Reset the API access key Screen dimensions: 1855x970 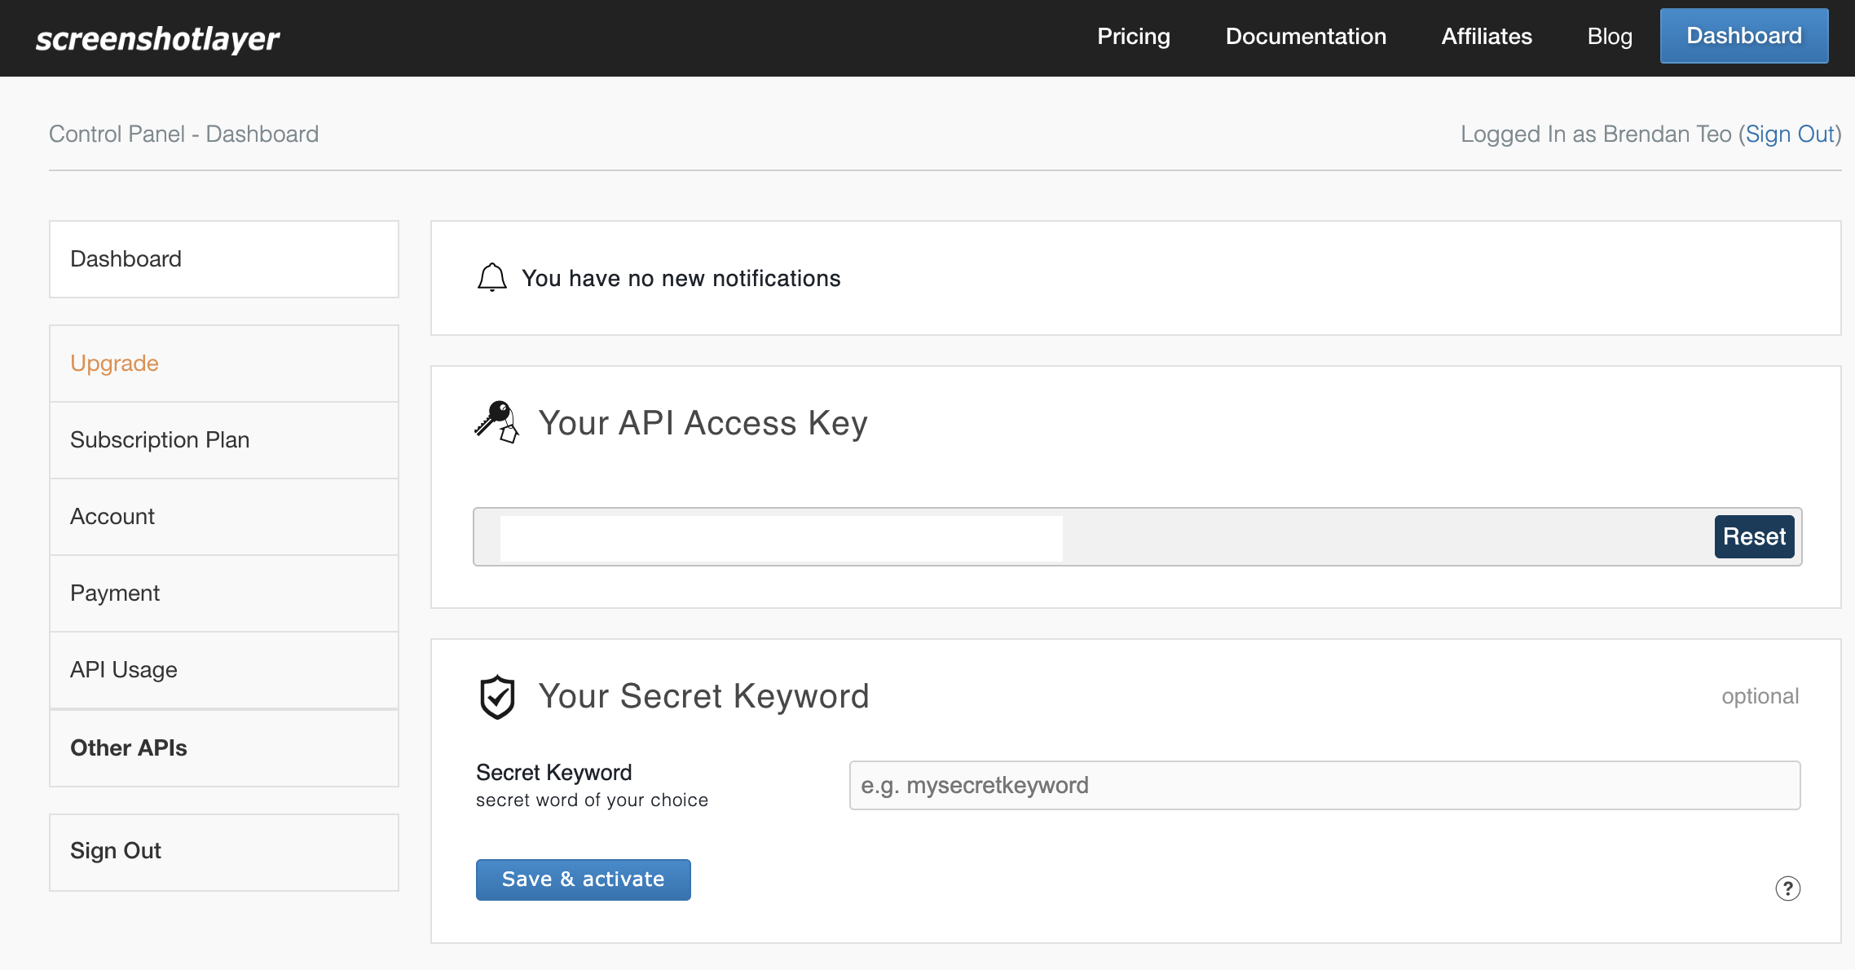pos(1754,536)
